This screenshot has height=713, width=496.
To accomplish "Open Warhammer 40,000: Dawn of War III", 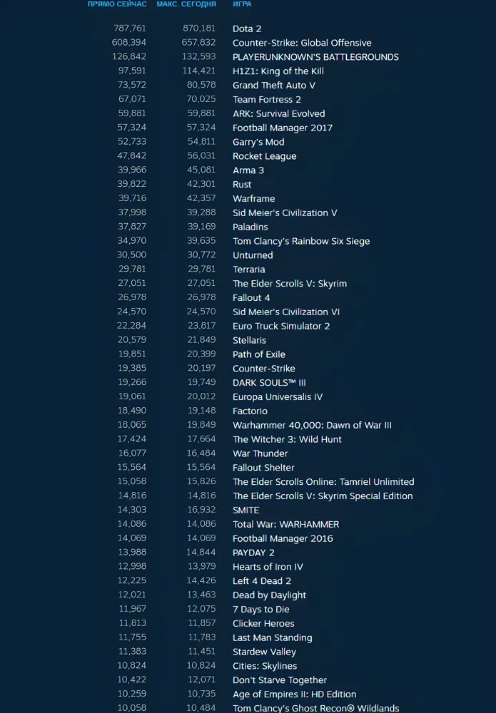I will click(x=312, y=425).
